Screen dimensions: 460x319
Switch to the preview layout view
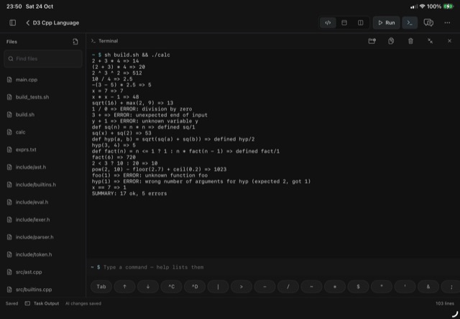coord(344,22)
